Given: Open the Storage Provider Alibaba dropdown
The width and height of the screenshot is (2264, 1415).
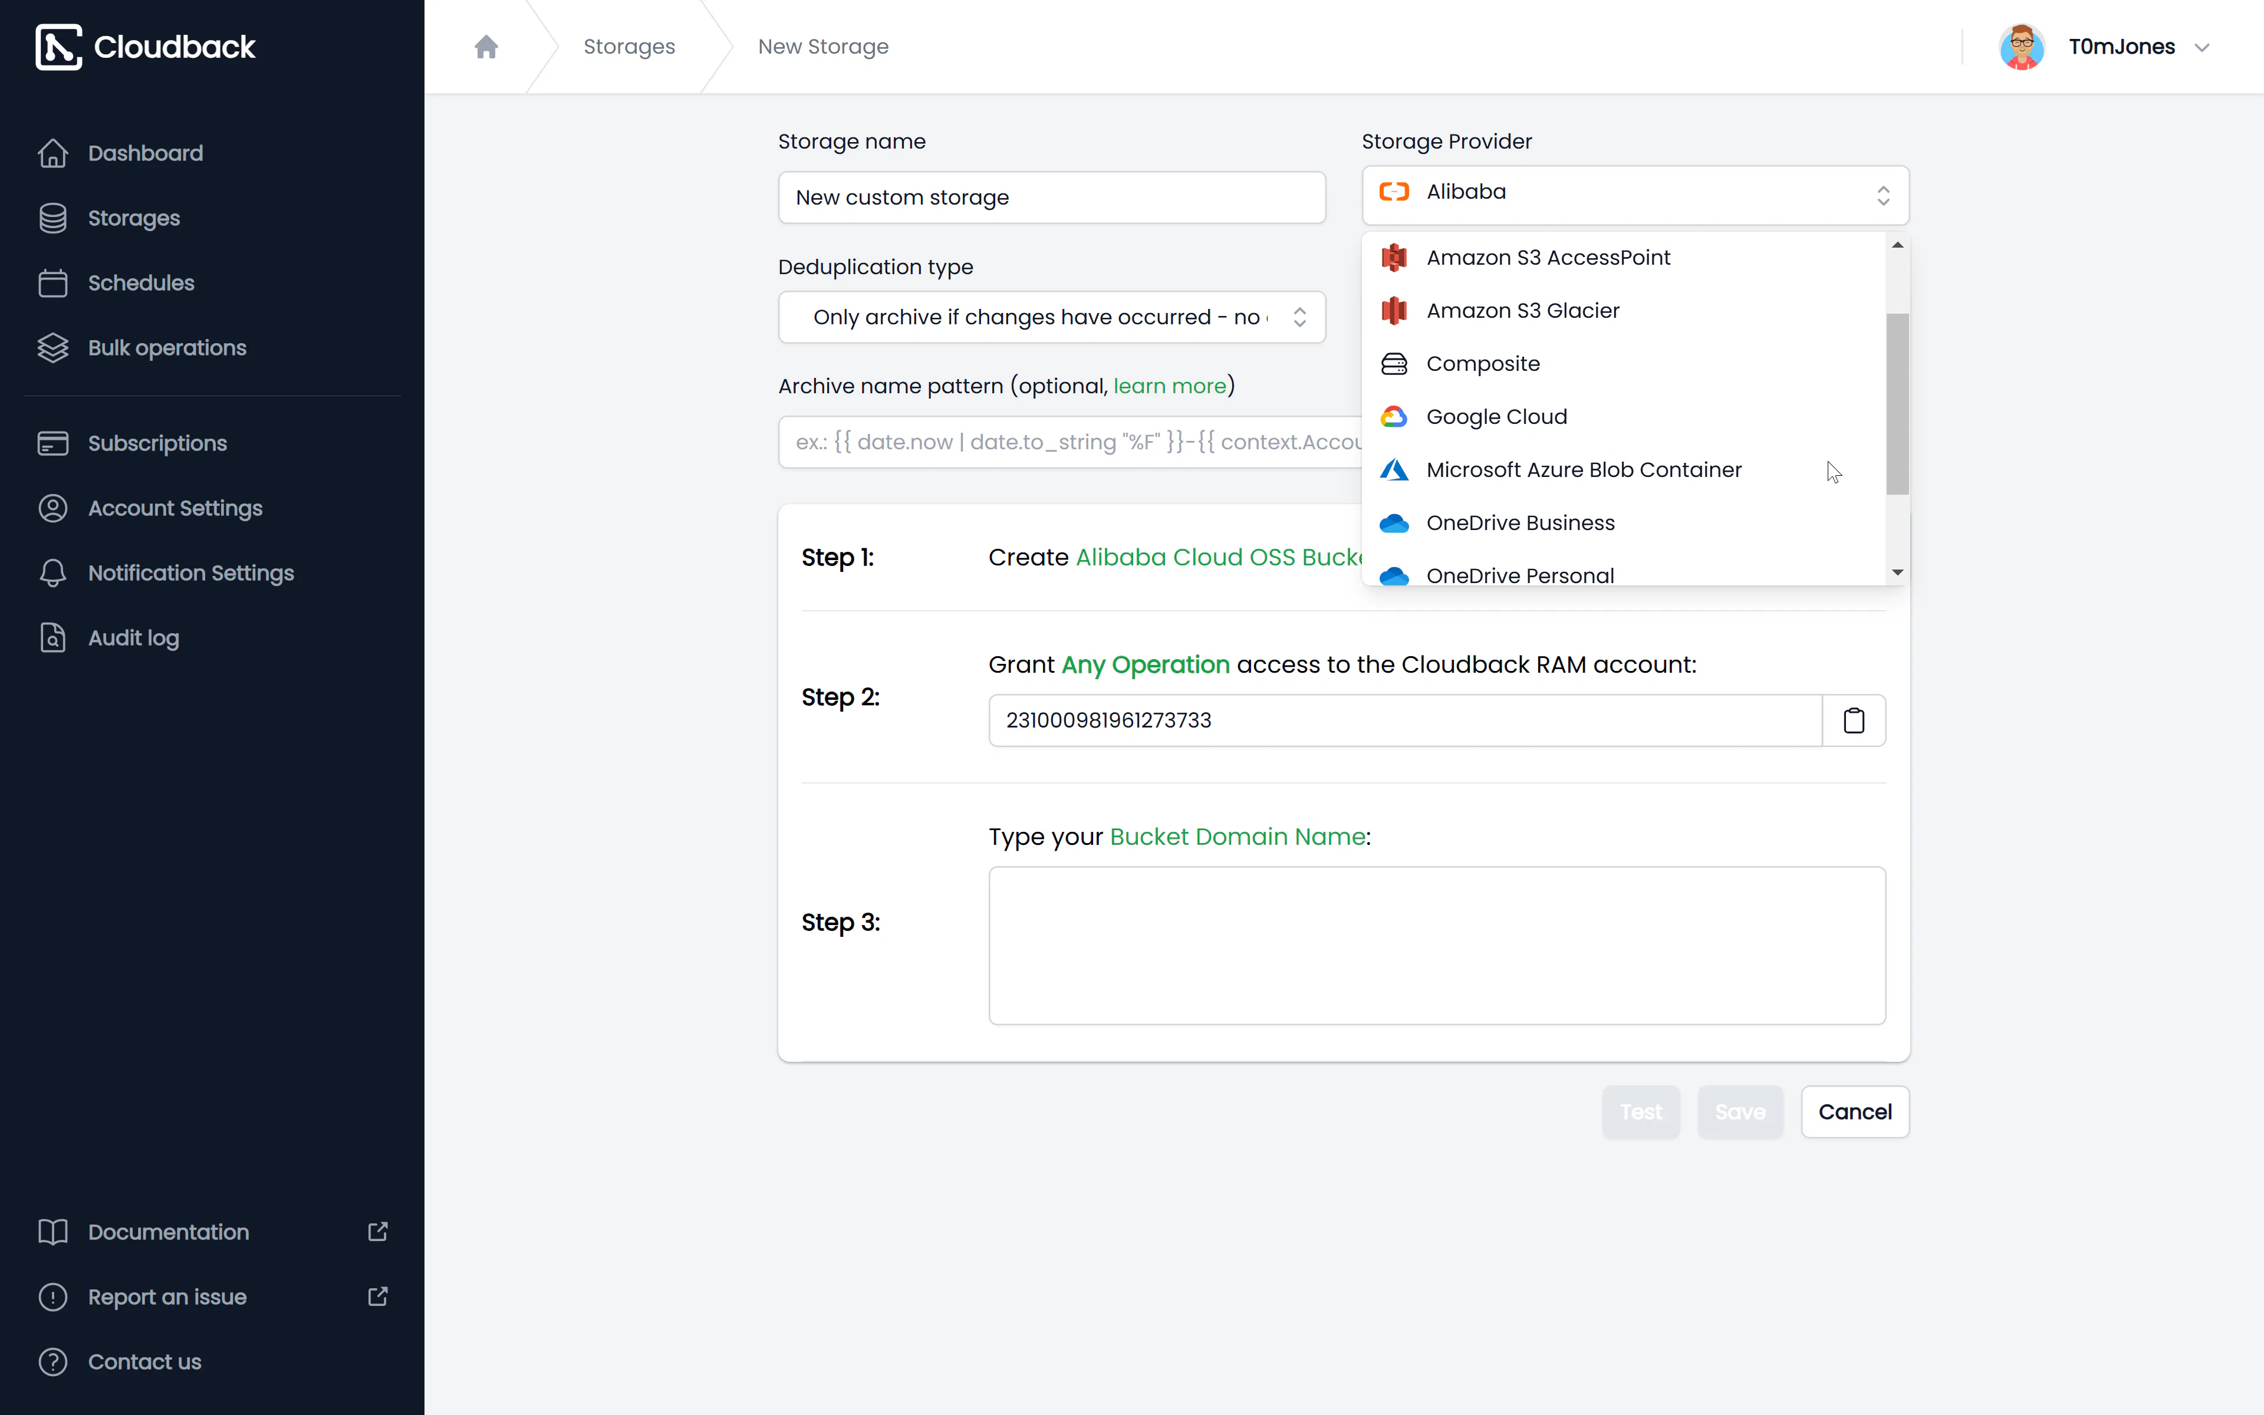Looking at the screenshot, I should (x=1634, y=195).
